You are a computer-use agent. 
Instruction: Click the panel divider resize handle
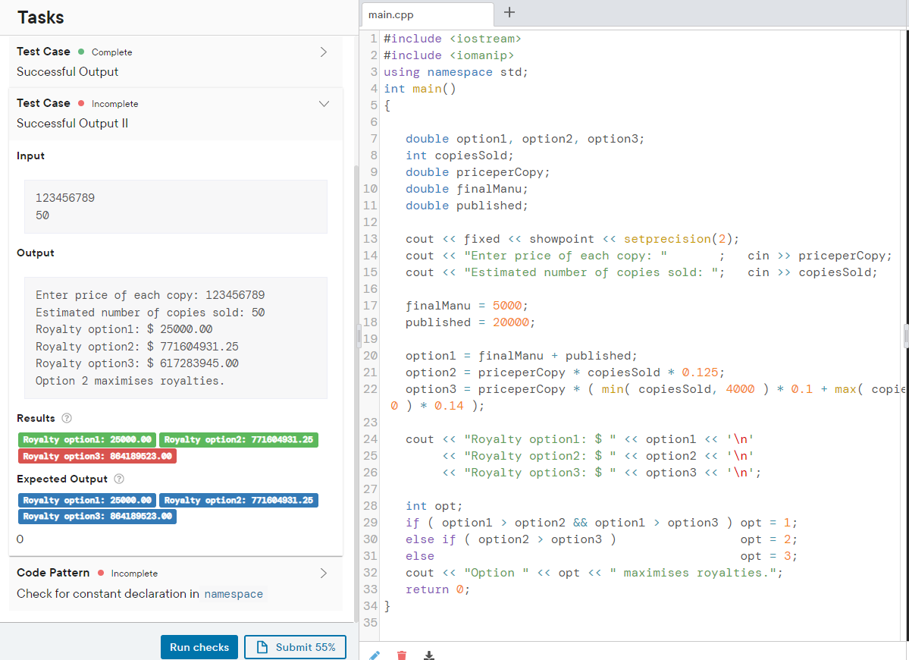pyautogui.click(x=359, y=336)
